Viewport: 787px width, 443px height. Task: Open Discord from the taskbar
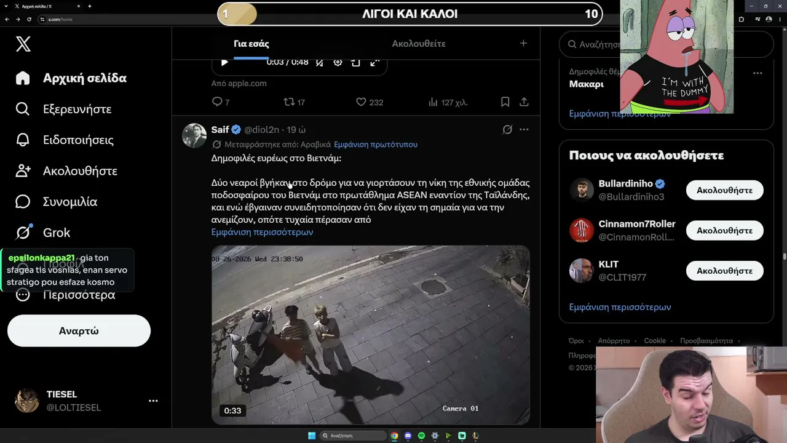[x=408, y=436]
